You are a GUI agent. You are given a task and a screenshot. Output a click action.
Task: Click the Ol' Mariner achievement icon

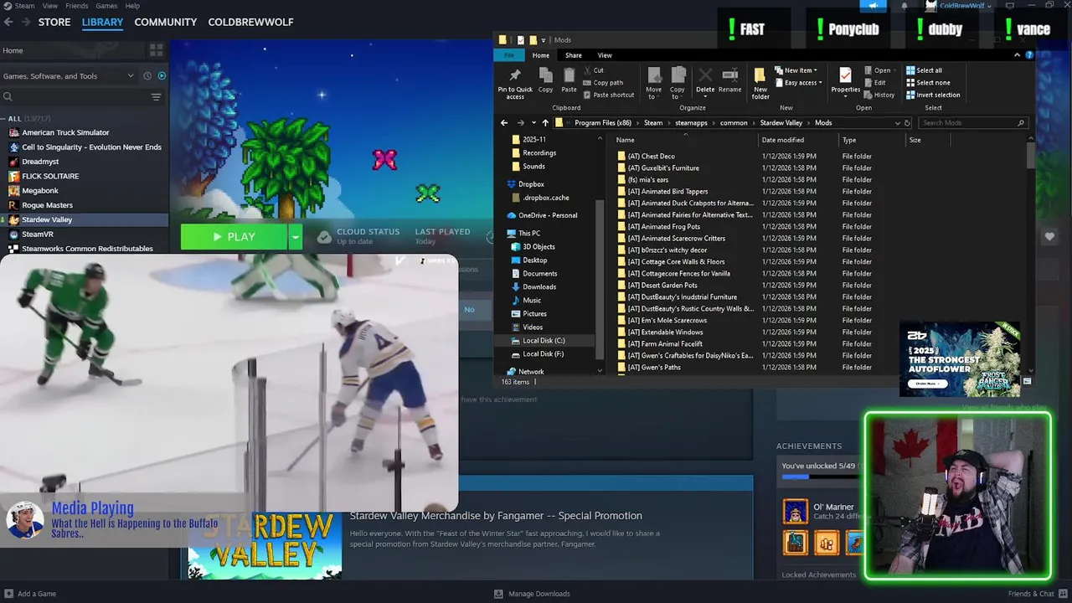tap(795, 512)
